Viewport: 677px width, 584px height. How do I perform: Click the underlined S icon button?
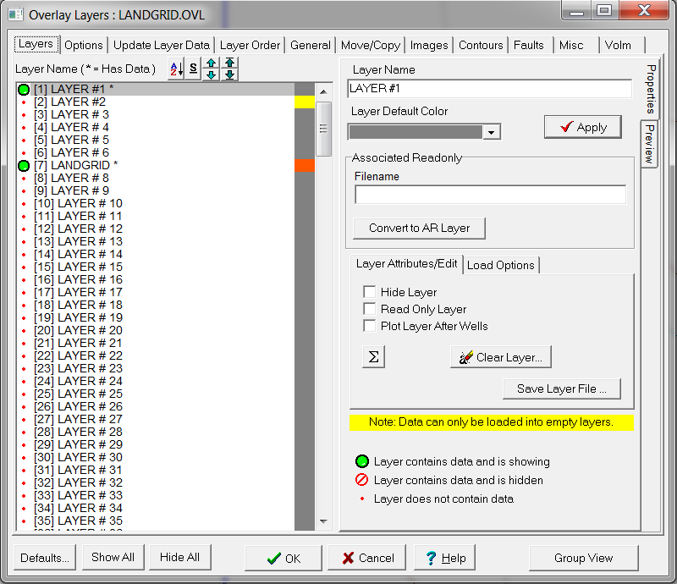tap(194, 69)
